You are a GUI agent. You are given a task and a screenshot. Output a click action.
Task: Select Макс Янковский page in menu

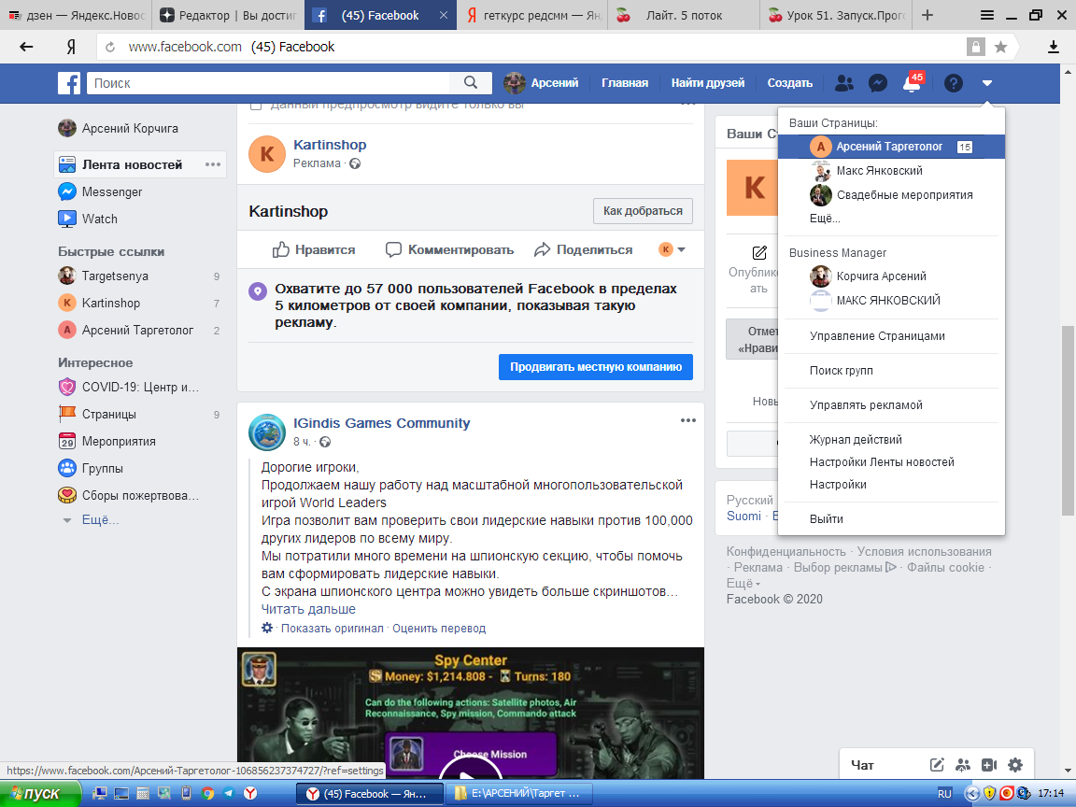891,171
